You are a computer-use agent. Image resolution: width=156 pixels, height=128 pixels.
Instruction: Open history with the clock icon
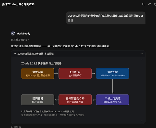coord(155,4)
